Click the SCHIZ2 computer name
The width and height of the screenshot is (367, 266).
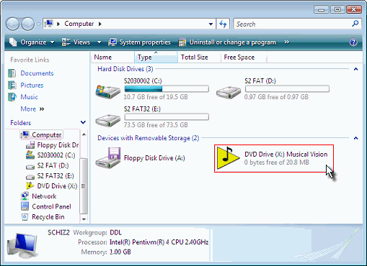[x=58, y=232]
